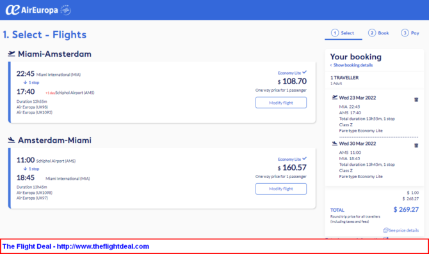Click the $ 269.27 total price

[x=406, y=209]
